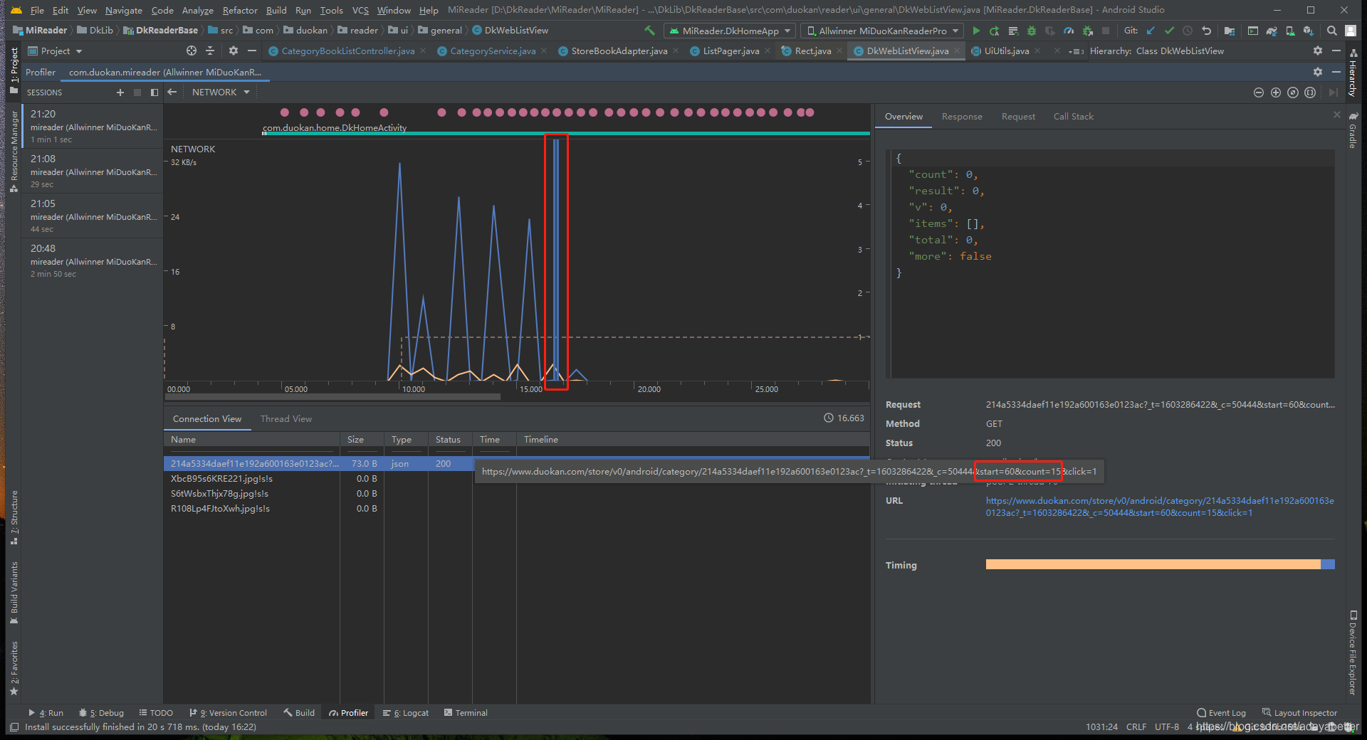1367x740 pixels.
Task: Click the 15.000 mark on timeline axis
Action: point(531,389)
